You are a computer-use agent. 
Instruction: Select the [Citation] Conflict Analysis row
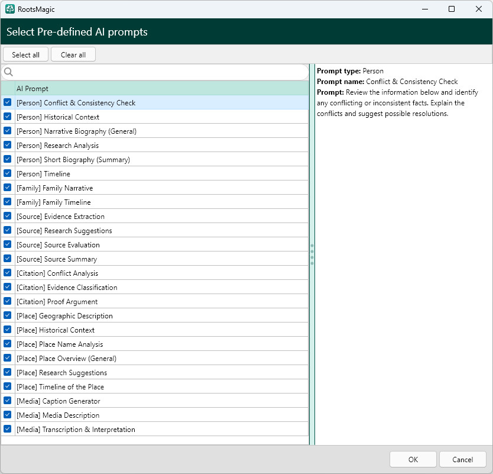click(155, 273)
